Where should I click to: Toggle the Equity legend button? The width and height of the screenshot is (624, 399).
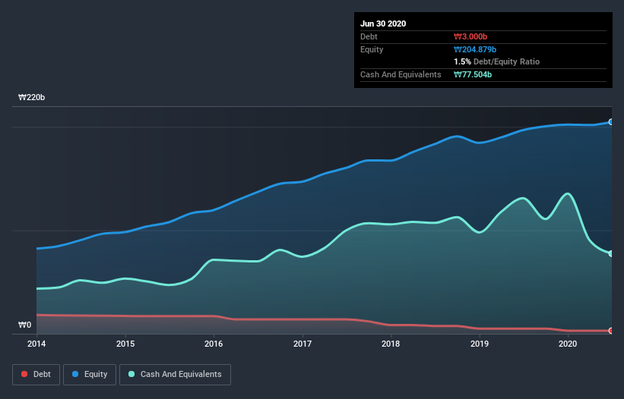pyautogui.click(x=90, y=375)
